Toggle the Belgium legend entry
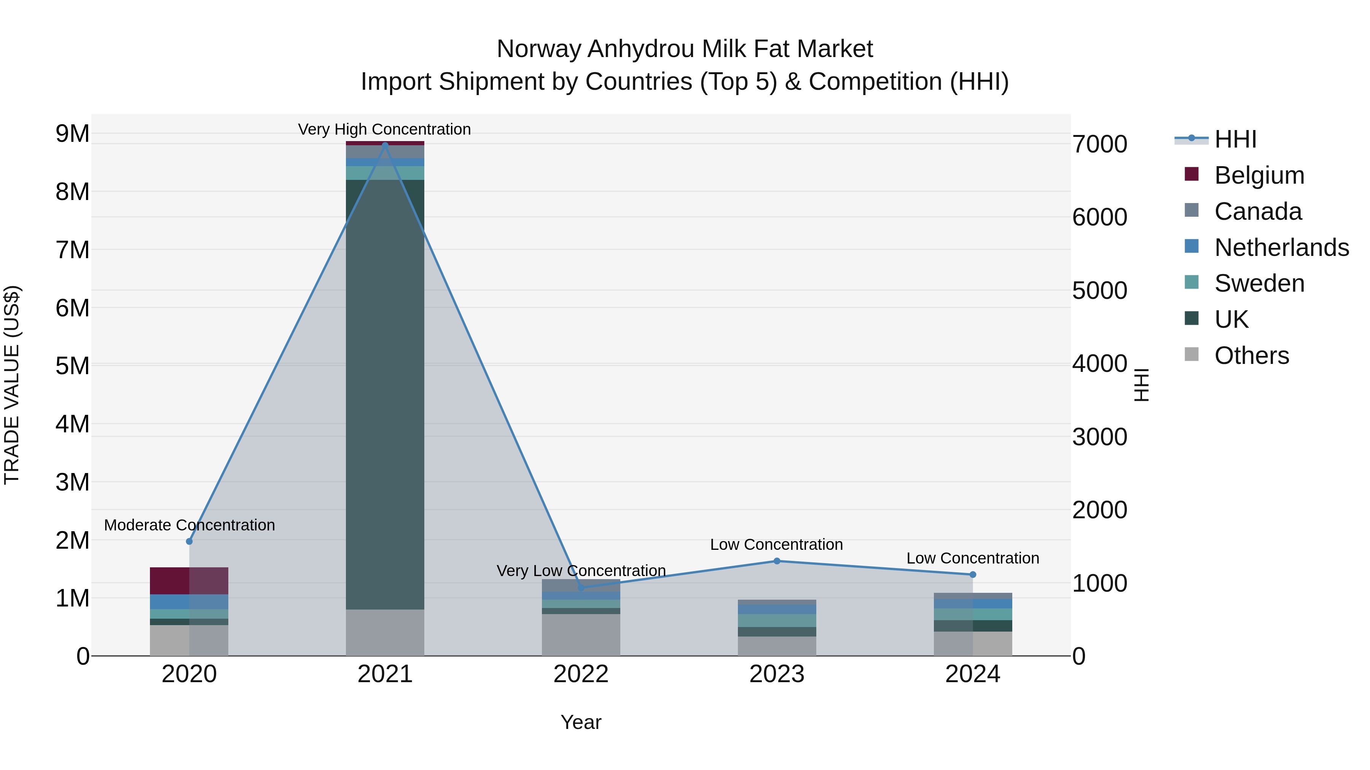Image resolution: width=1370 pixels, height=770 pixels. [x=1244, y=175]
